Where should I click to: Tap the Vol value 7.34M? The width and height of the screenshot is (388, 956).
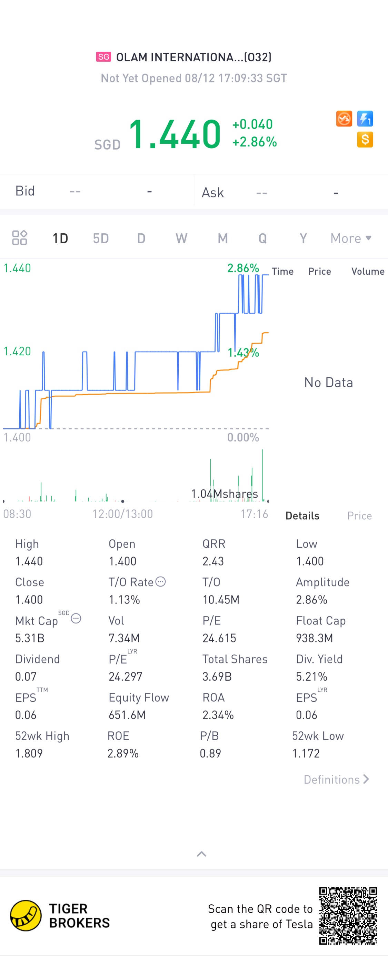[x=124, y=638]
